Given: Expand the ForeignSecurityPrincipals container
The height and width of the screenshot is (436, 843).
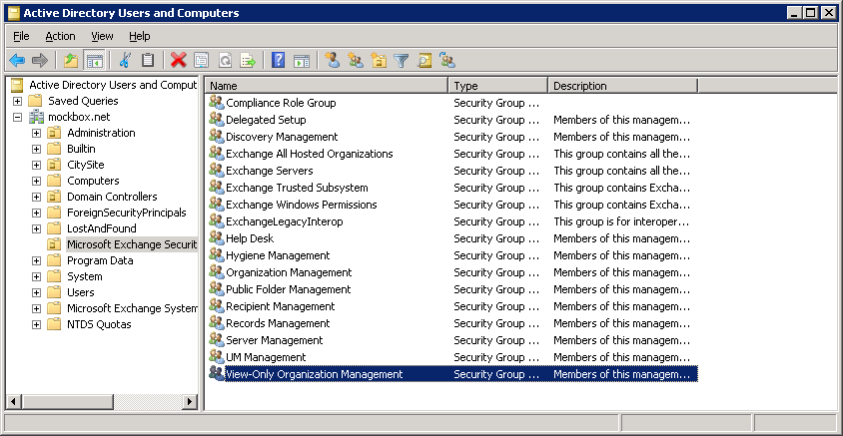Looking at the screenshot, I should (x=36, y=213).
